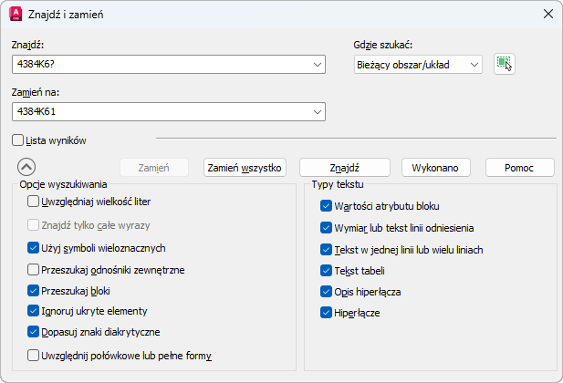The image size is (563, 383).
Task: Disable Użyj symboli wieloznacznych option
Action: 34,247
